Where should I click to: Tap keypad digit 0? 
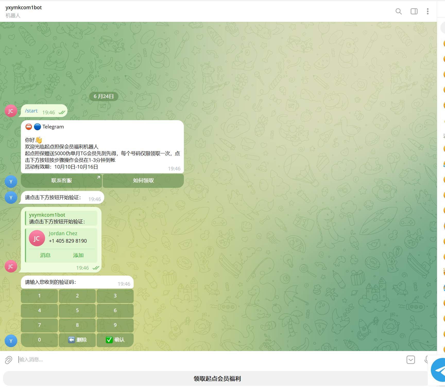[39, 340]
